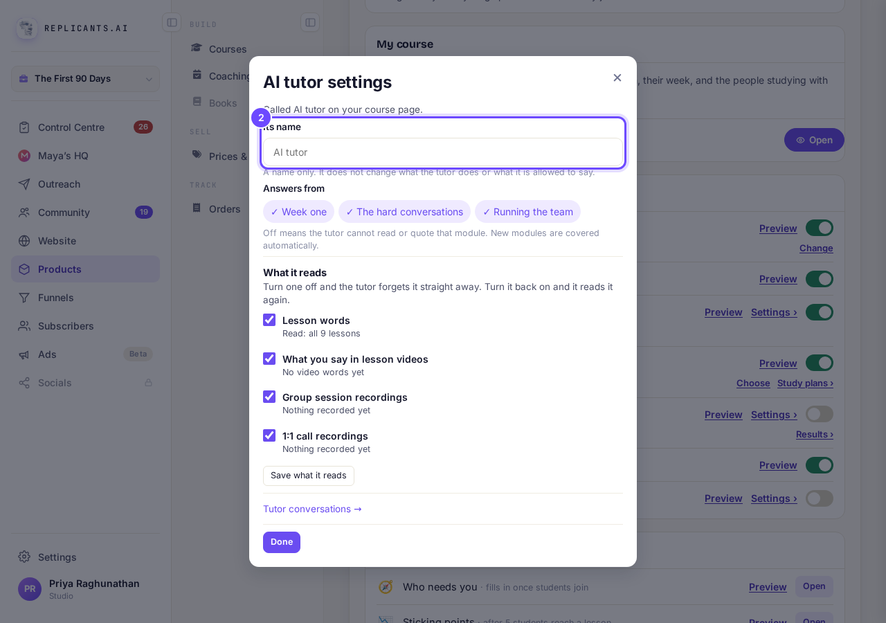Image resolution: width=886 pixels, height=623 pixels.
Task: Click the AI tutor name field
Action: click(x=443, y=152)
